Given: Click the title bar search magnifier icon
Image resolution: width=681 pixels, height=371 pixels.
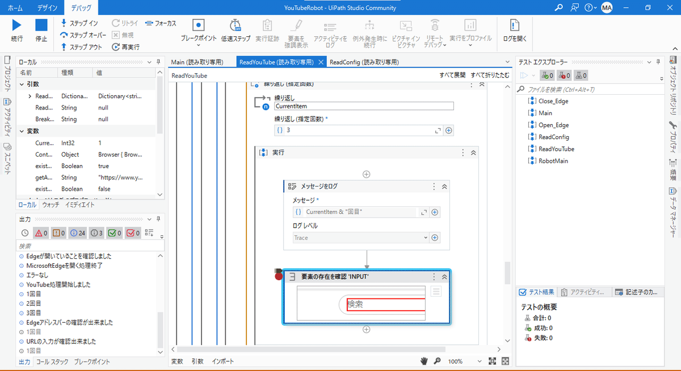Looking at the screenshot, I should pyautogui.click(x=559, y=7).
